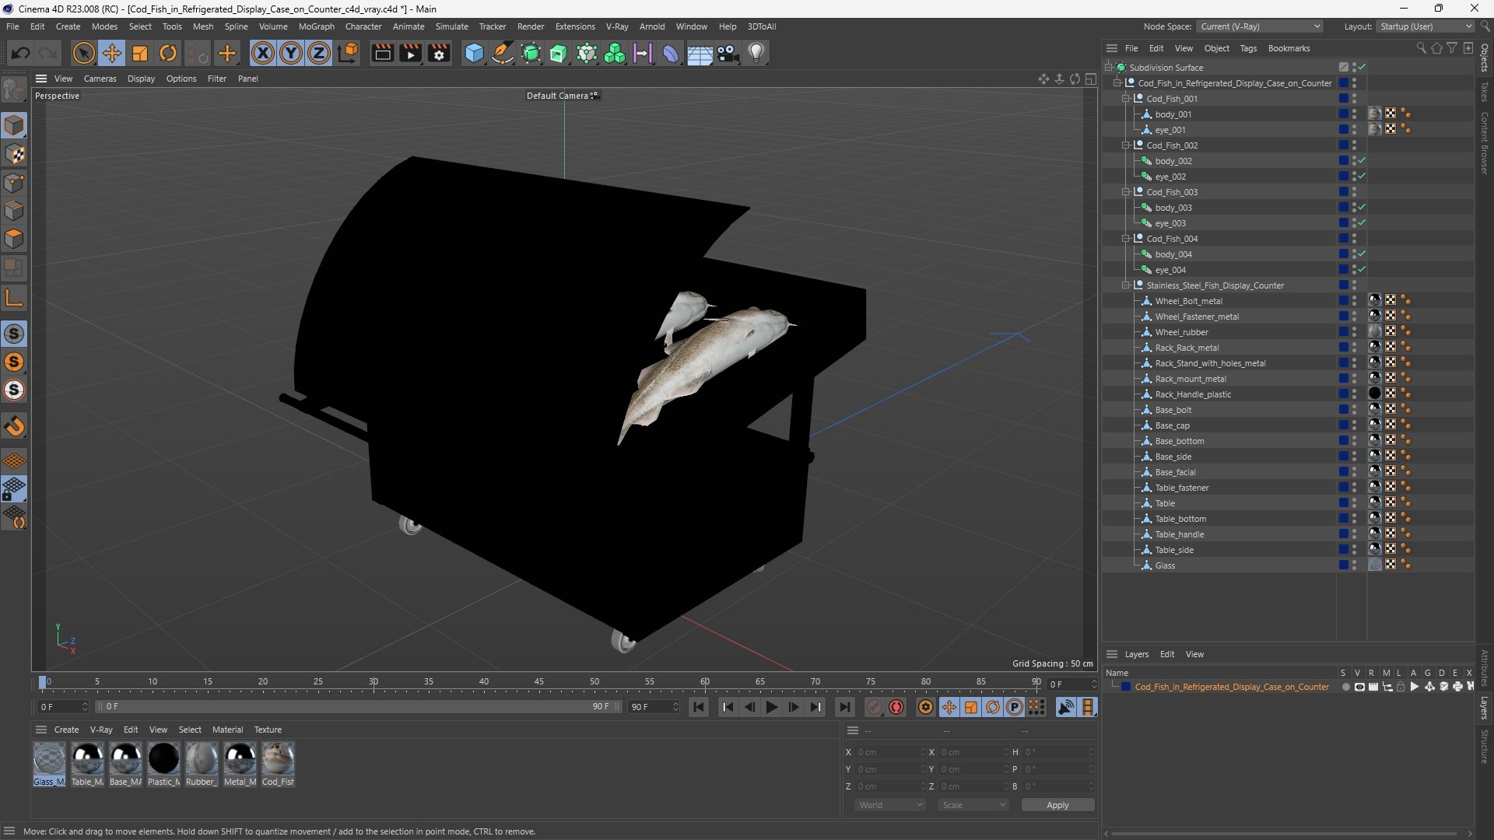The image size is (1494, 840).
Task: Toggle Z axis lock icon
Action: [x=319, y=53]
